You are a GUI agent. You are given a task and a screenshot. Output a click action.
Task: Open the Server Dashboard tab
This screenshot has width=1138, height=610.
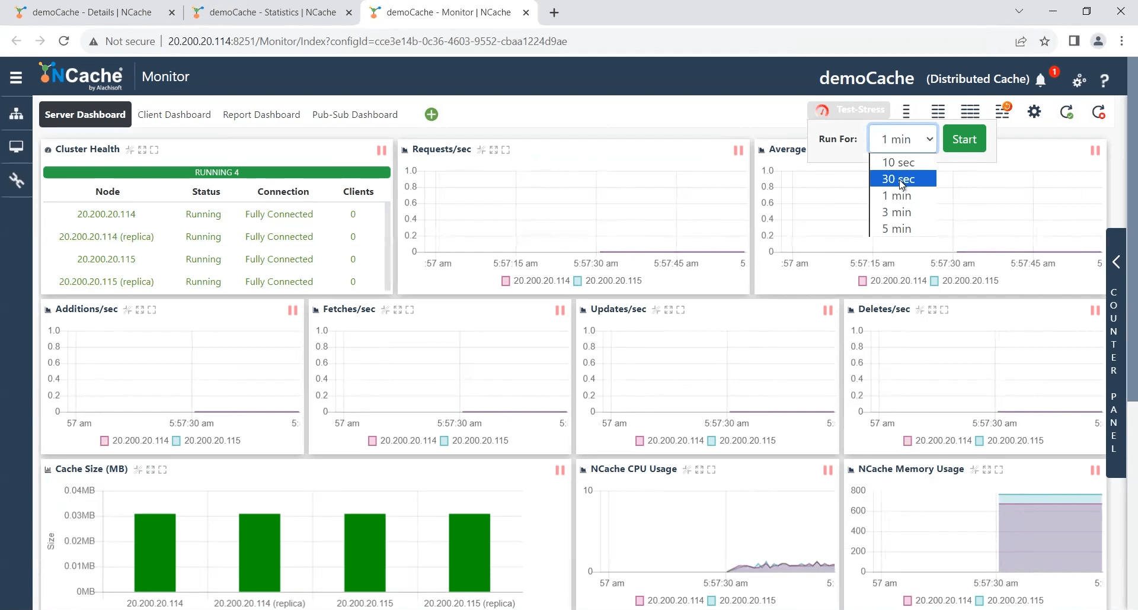click(x=85, y=114)
